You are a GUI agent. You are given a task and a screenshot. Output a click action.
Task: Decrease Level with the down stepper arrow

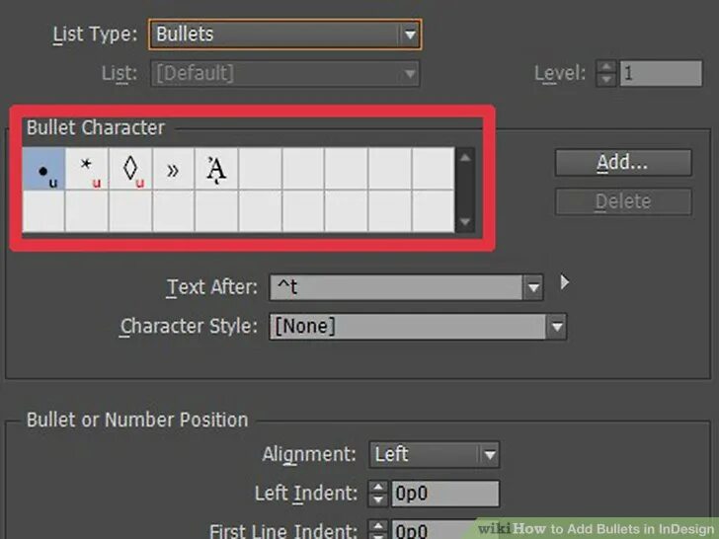(x=606, y=80)
